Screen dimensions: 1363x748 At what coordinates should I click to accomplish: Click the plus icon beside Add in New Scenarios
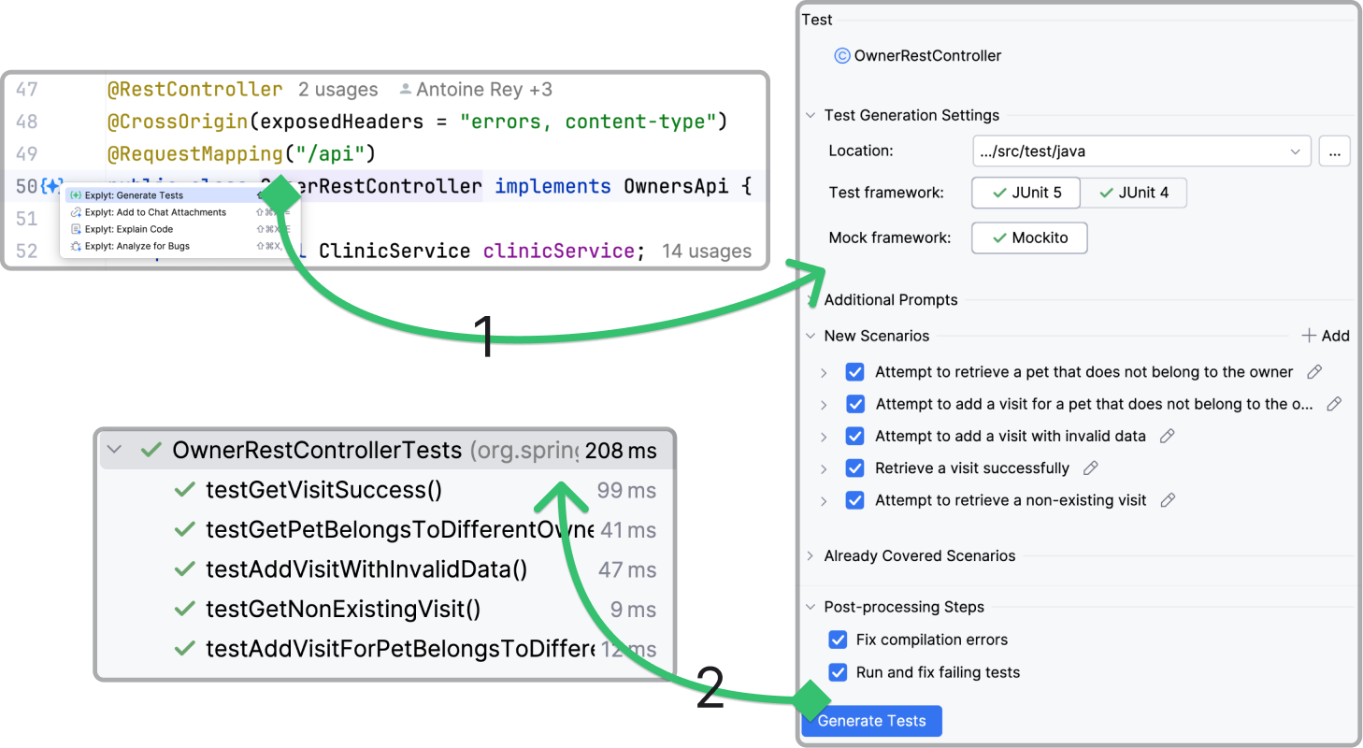1309,336
